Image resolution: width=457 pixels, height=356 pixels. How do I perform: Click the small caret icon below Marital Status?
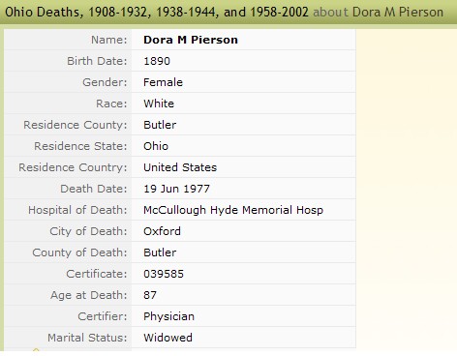coord(36,349)
